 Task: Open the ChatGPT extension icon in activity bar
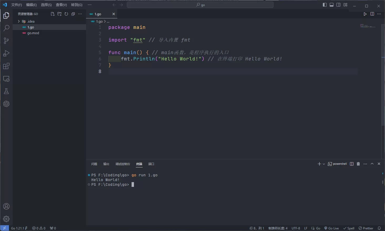pos(6,104)
